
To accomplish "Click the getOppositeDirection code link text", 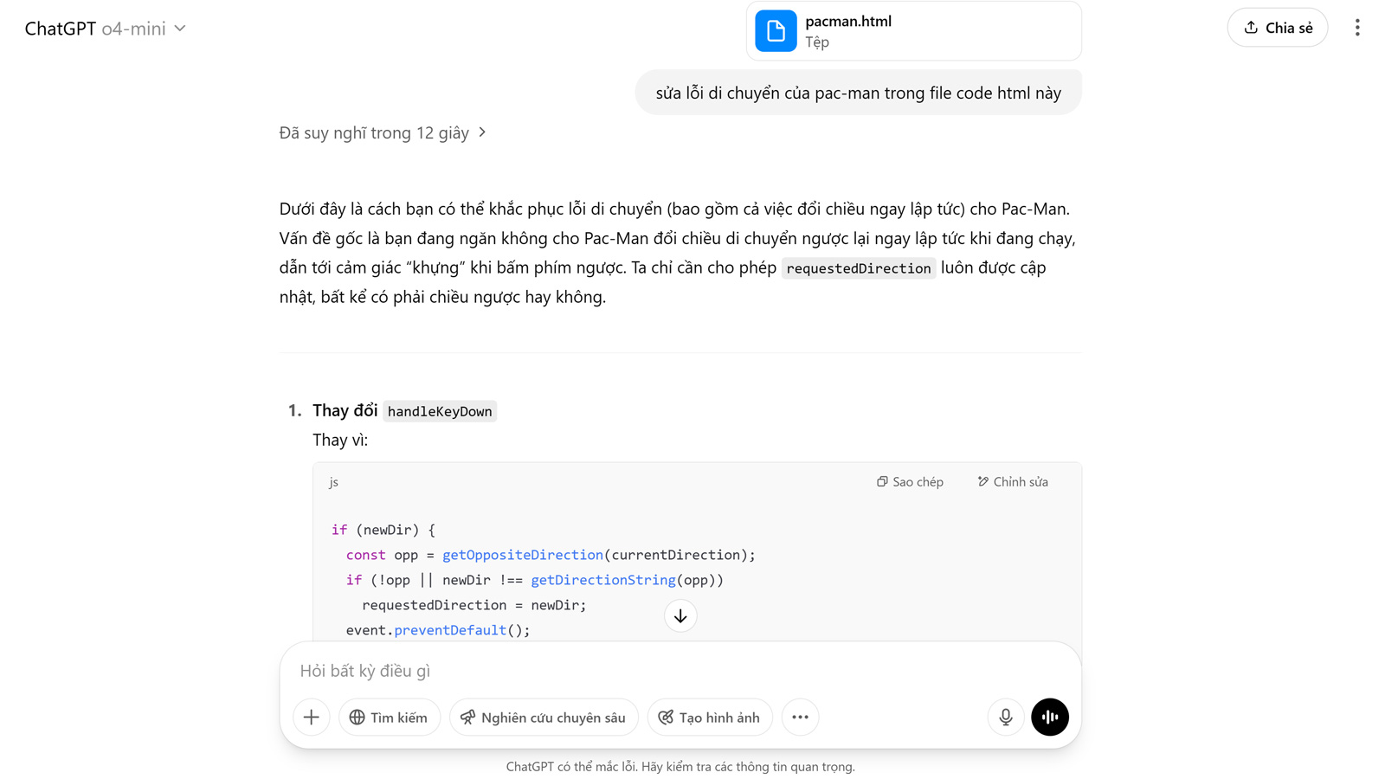I will pos(523,555).
